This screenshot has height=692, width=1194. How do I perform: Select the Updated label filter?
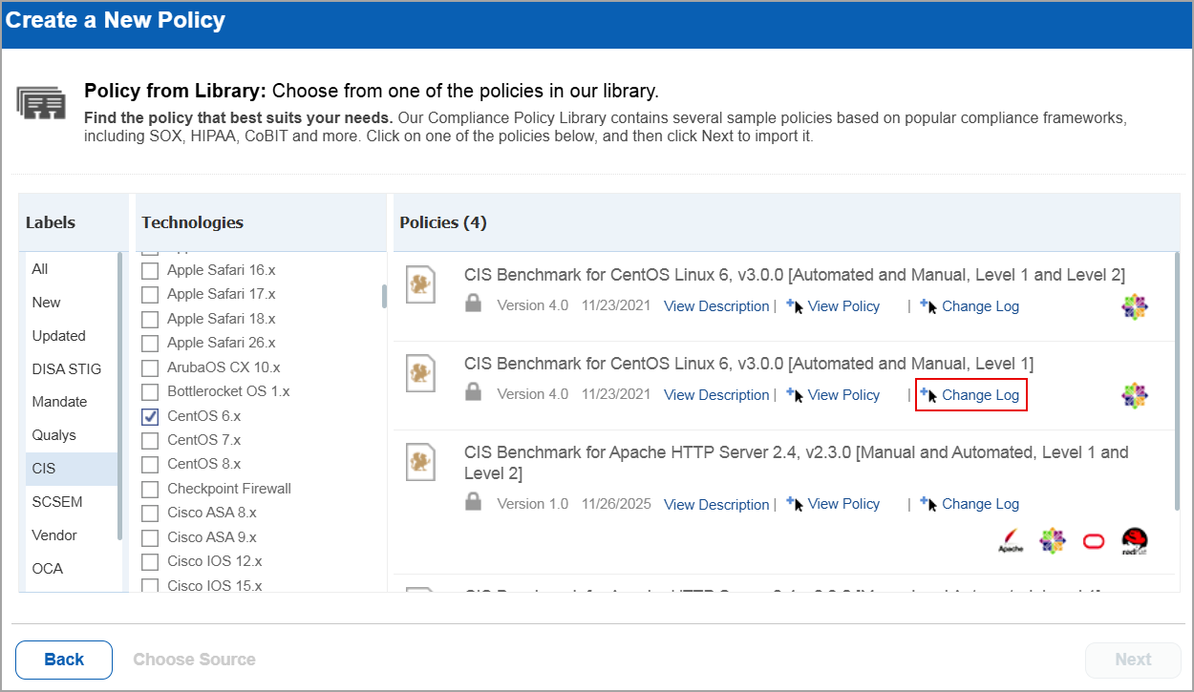tap(58, 336)
